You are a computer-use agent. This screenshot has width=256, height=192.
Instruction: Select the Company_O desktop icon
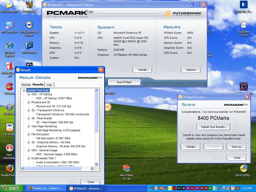[x=243, y=6]
